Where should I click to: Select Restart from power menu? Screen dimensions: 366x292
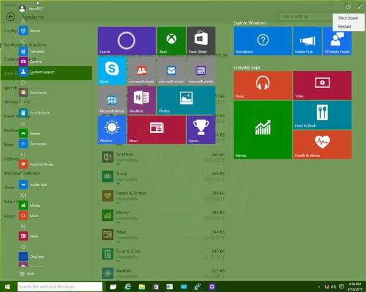pos(345,27)
